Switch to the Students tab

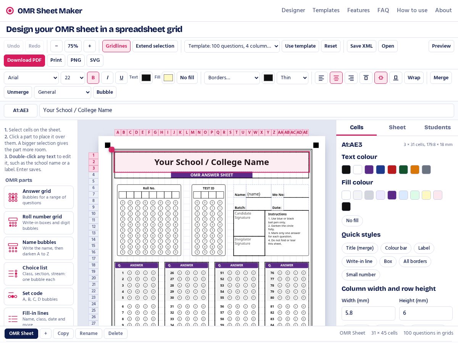point(437,127)
